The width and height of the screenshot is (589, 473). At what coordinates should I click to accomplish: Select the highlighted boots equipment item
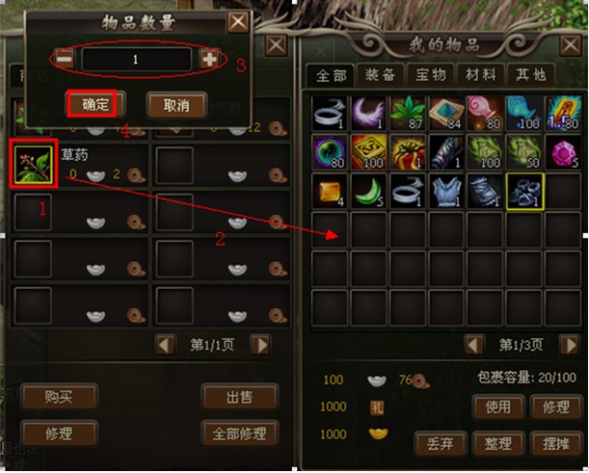tap(524, 191)
